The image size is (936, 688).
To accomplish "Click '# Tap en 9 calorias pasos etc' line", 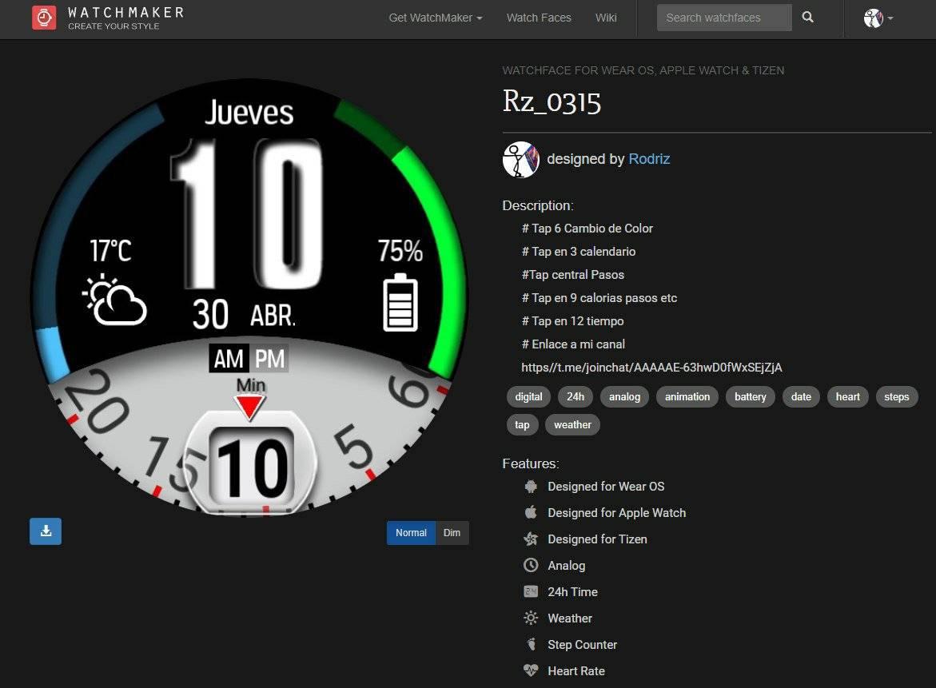I will pos(599,298).
